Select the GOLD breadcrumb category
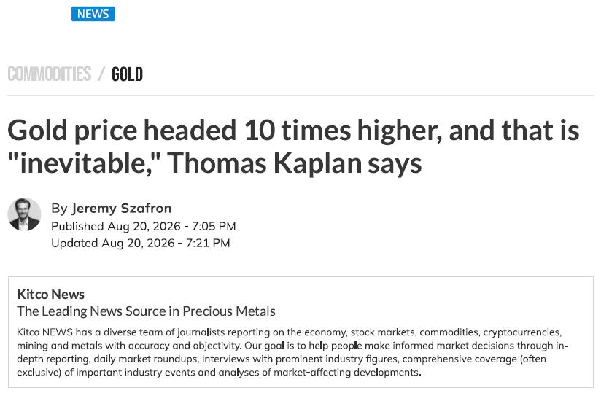The image size is (601, 393). coord(127,74)
